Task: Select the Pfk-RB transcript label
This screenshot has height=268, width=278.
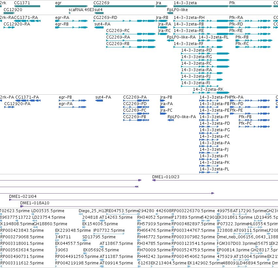Action: [242, 37]
